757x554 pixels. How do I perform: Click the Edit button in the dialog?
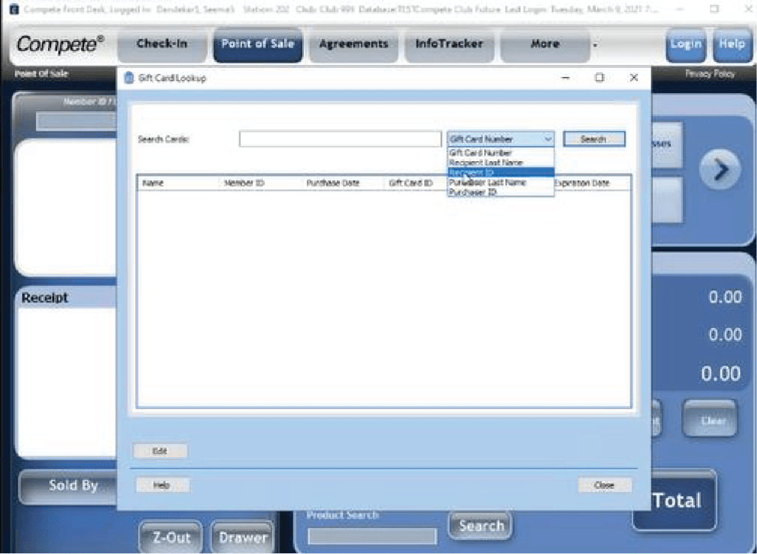pos(160,451)
